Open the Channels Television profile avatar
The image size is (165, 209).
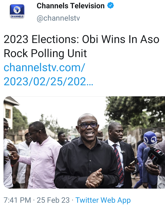[17, 11]
